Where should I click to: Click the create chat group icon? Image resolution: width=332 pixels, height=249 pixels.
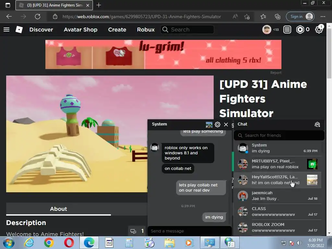point(317,124)
